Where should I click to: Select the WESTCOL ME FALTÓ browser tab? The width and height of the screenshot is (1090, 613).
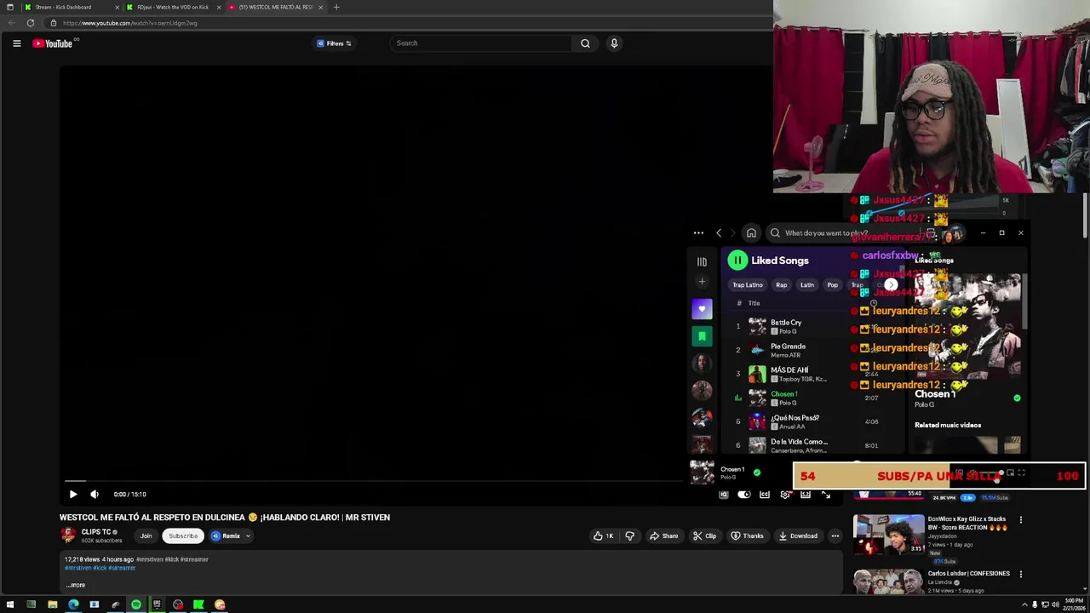click(x=276, y=7)
